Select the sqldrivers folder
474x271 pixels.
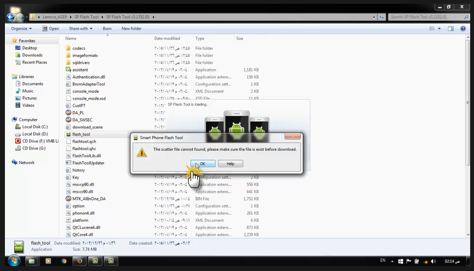pos(81,63)
